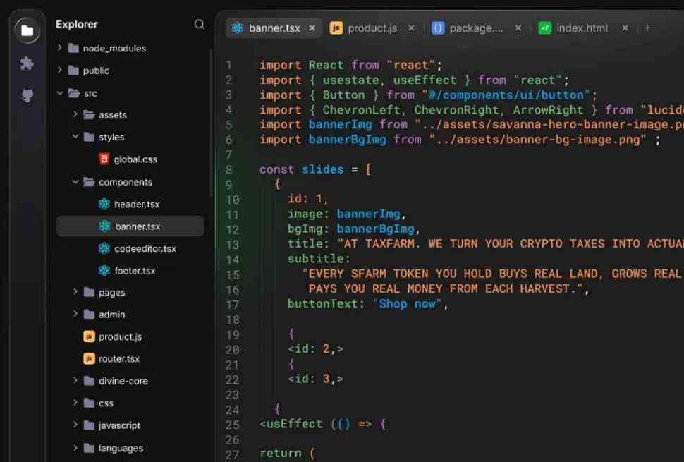
Task: Click the CSS icon beside global.css
Action: tap(104, 159)
